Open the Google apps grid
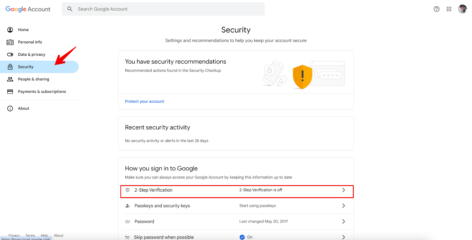The height and width of the screenshot is (240, 472). 449,9
